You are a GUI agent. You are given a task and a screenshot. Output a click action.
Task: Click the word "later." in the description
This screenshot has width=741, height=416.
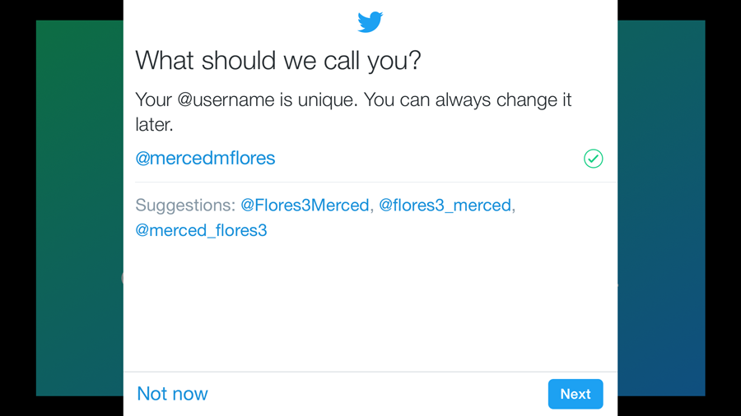[x=155, y=125]
